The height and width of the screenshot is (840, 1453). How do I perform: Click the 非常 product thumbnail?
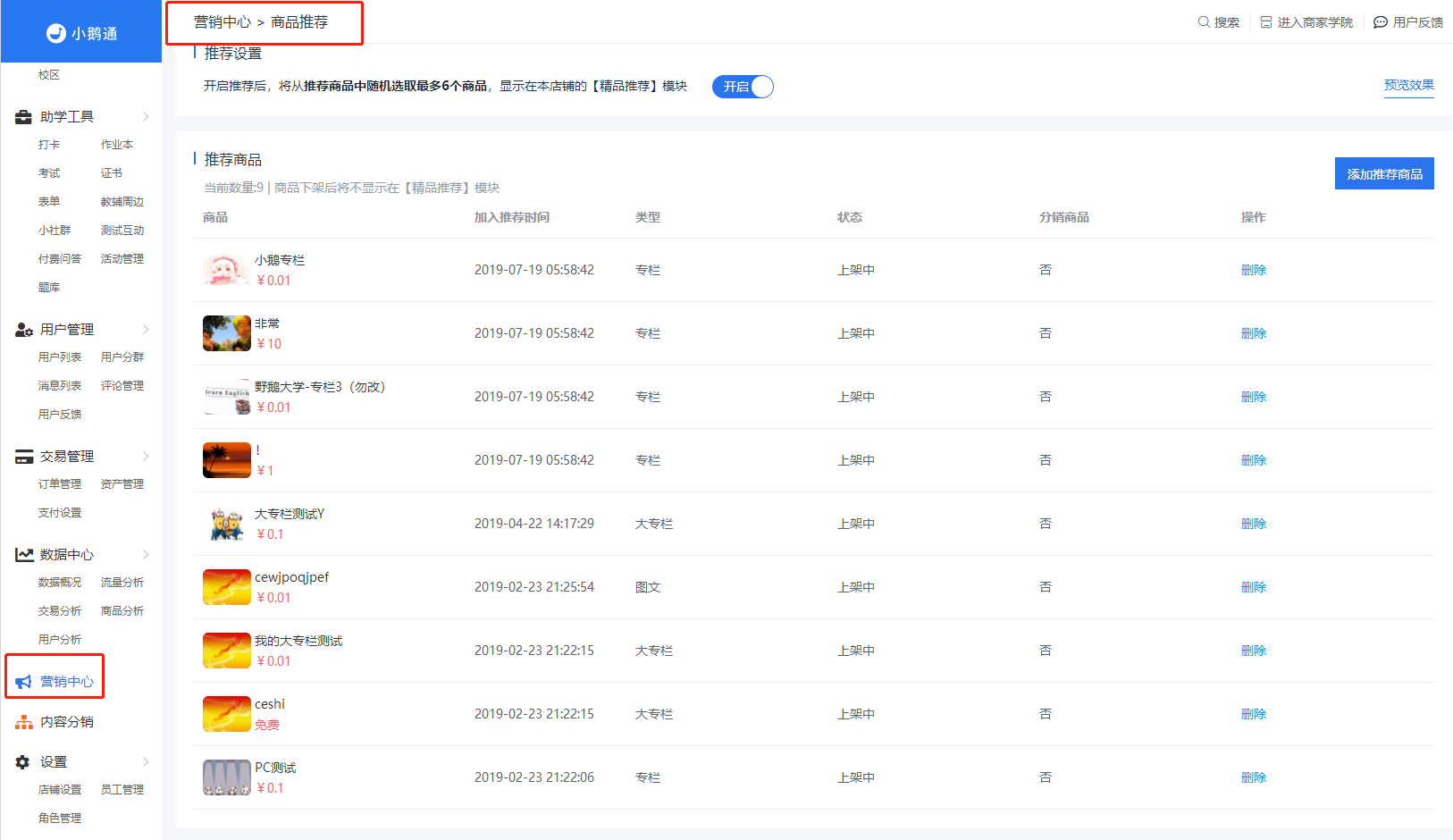[227, 333]
